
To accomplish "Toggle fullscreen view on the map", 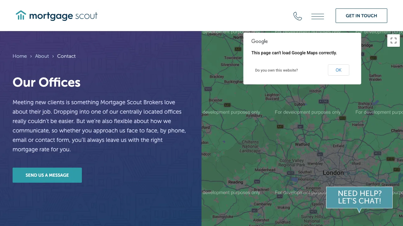I will (x=394, y=40).
